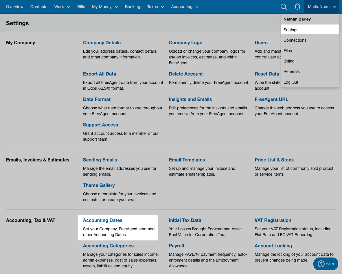Click the search magnifier icon

tap(284, 7)
